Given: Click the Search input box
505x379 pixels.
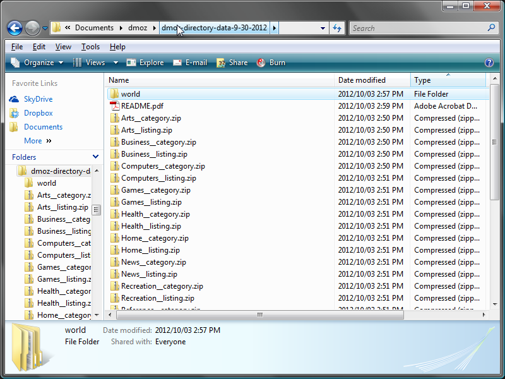Looking at the screenshot, I should tap(418, 28).
